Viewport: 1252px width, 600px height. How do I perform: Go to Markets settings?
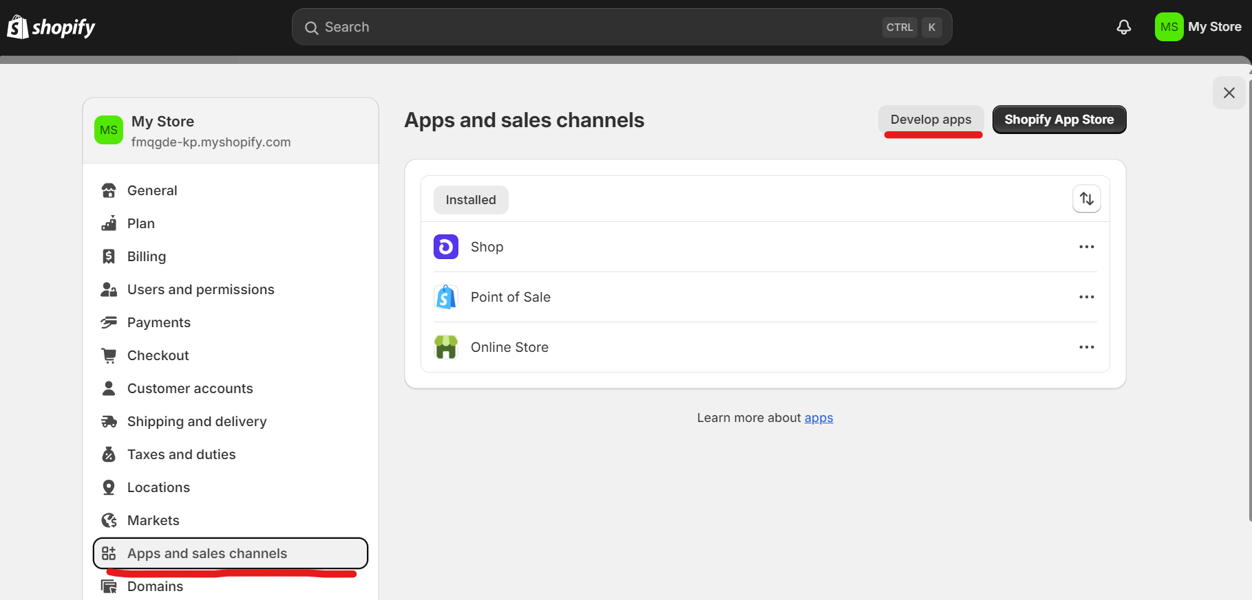click(231, 520)
